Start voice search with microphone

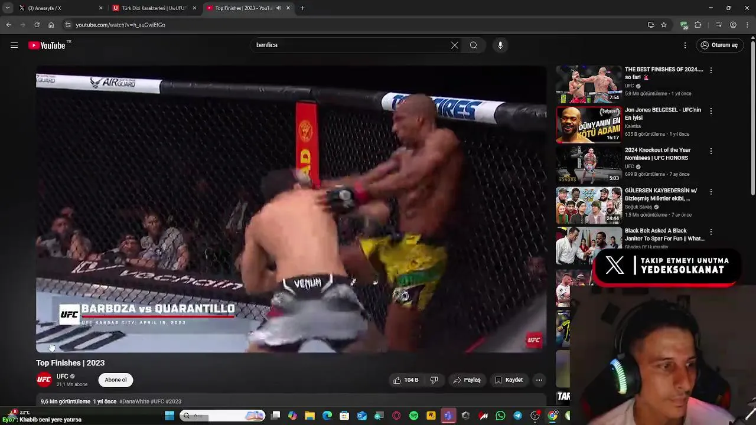500,45
